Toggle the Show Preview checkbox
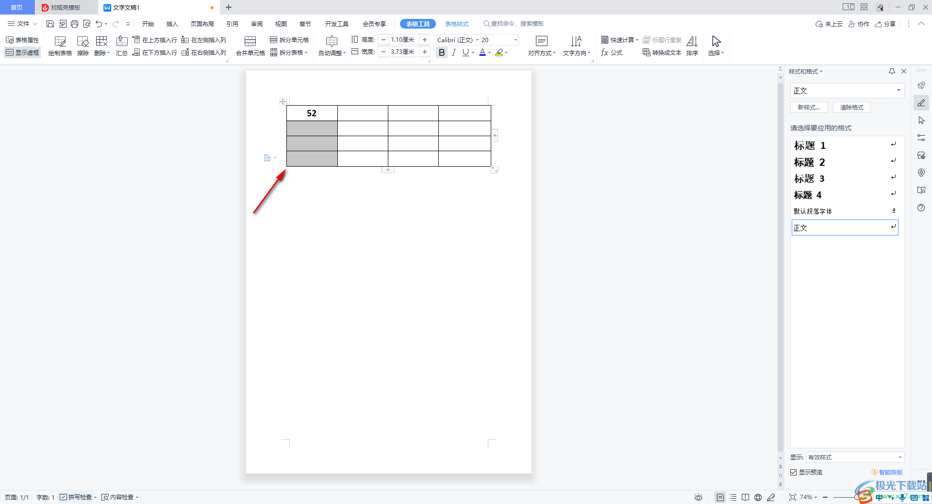Viewport: 932px width, 504px height. [794, 472]
